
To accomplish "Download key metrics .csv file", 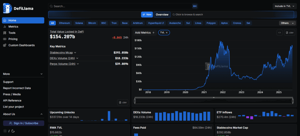I will [123, 102].
